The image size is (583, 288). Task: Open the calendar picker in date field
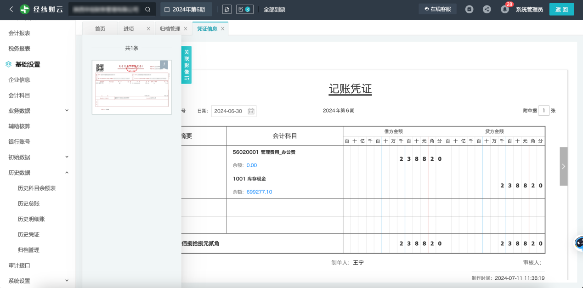point(251,111)
